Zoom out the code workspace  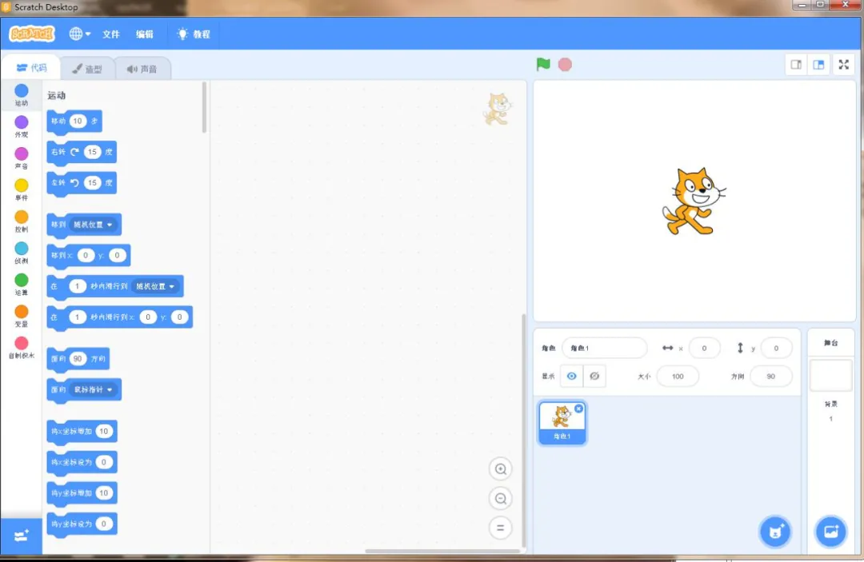tap(500, 498)
